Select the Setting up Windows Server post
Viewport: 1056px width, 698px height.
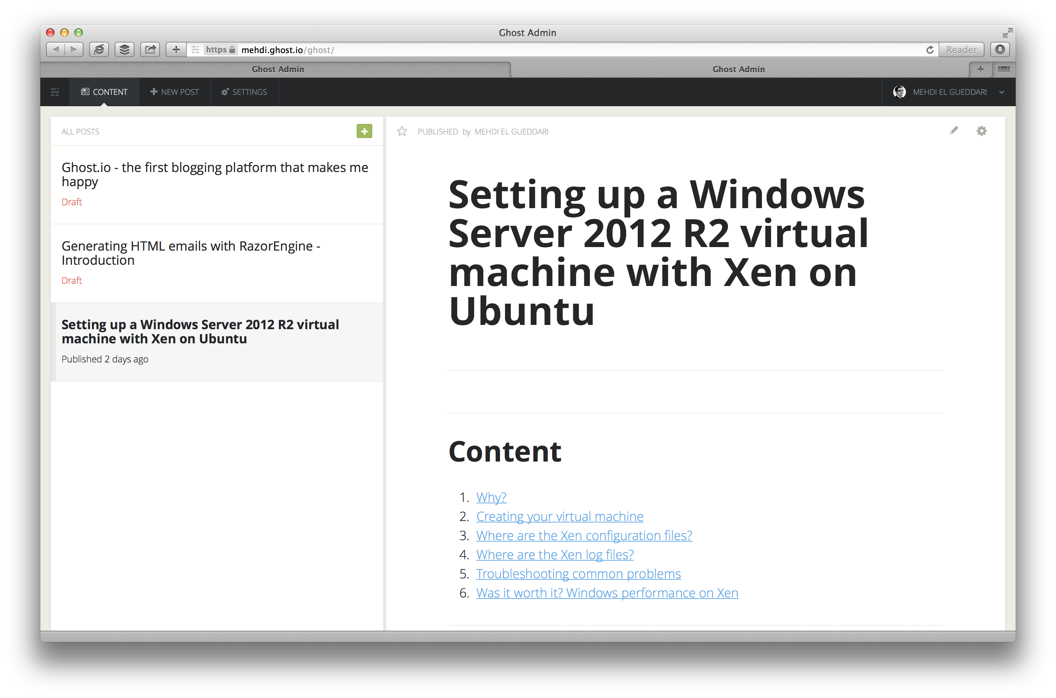[217, 342]
